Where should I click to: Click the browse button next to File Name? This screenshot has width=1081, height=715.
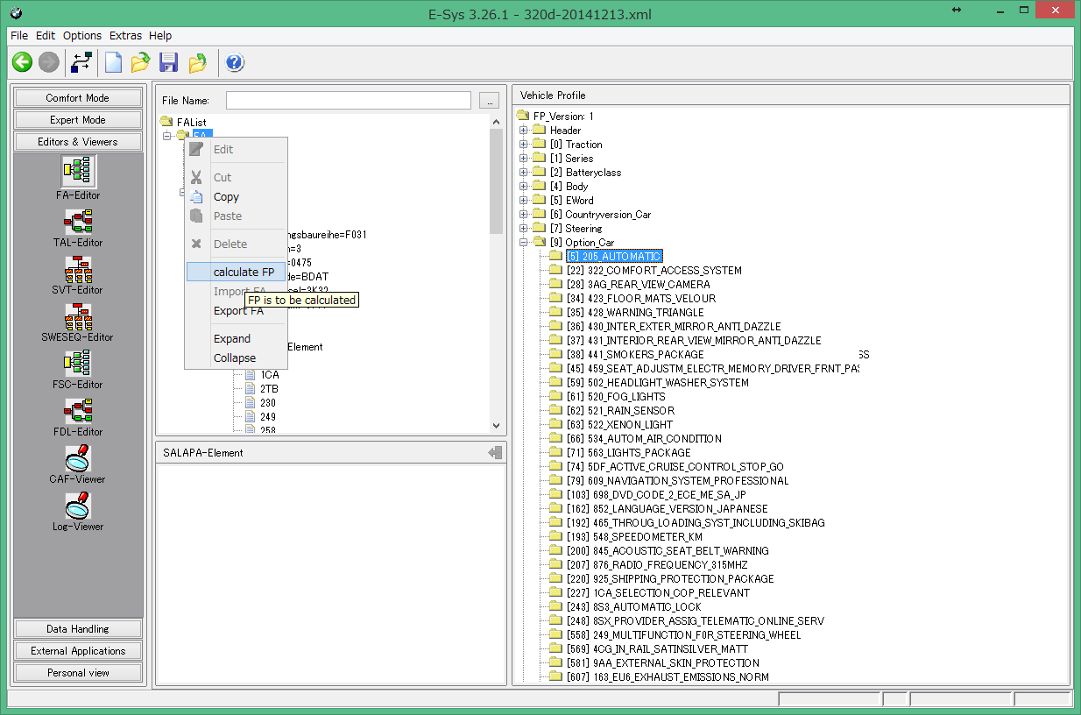click(490, 101)
